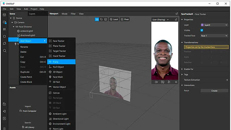Image resolution: width=231 pixels, height=130 pixels.
Task: Toggle the Pivot button in viewport
Action: click(125, 19)
